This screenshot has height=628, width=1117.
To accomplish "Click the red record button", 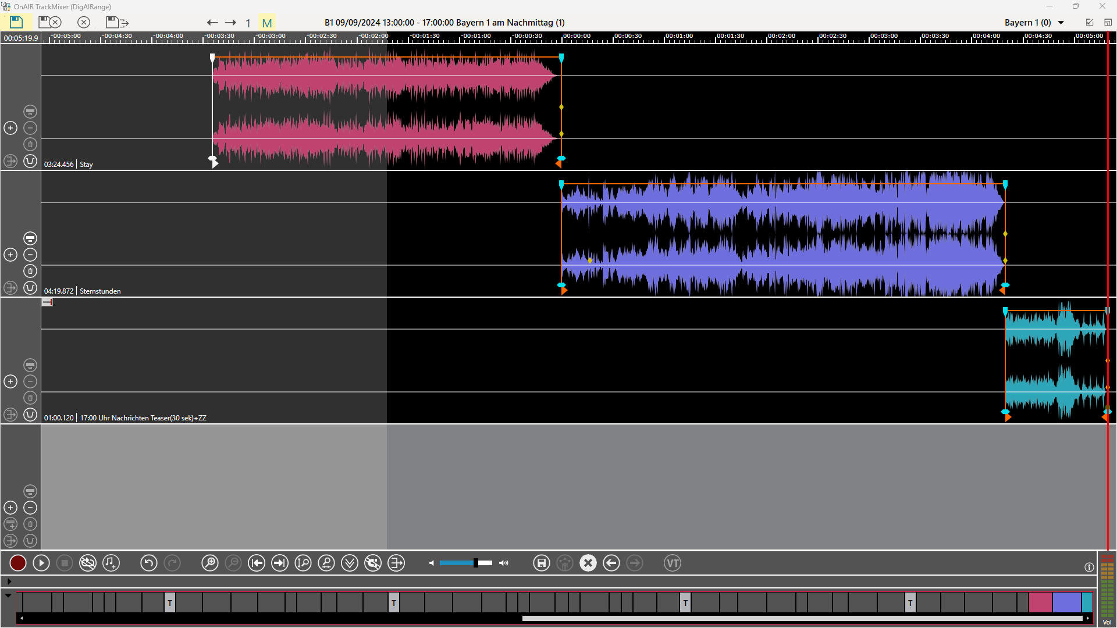I will click(17, 563).
